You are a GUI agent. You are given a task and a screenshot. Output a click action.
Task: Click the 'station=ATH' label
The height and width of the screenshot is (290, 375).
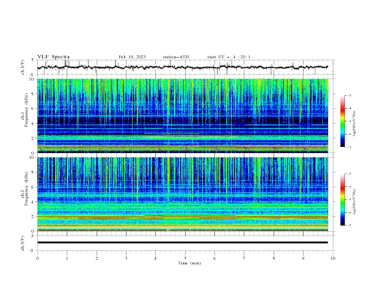pyautogui.click(x=176, y=57)
